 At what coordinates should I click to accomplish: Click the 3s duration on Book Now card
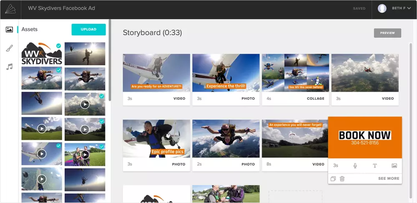tap(336, 165)
